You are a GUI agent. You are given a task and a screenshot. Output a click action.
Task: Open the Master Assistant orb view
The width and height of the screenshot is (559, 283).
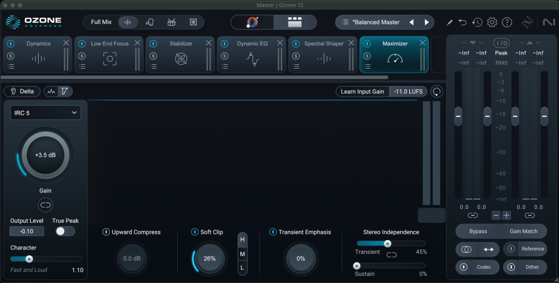coord(253,22)
